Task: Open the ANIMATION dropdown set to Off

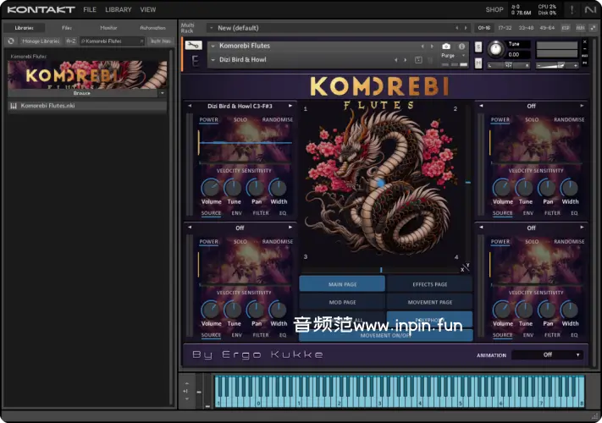Action: click(x=547, y=355)
